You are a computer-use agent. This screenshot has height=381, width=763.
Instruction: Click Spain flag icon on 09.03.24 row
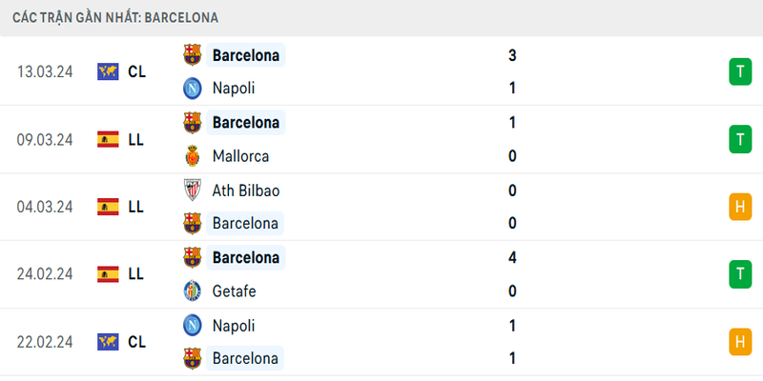(x=108, y=139)
